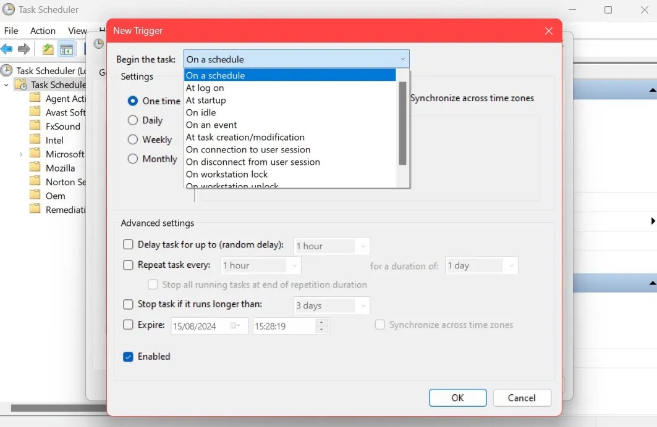Click OK to save the trigger
This screenshot has height=427, width=657.
(457, 397)
